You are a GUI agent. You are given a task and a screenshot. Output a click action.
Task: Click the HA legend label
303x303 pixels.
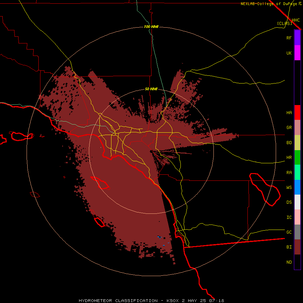[289, 112]
